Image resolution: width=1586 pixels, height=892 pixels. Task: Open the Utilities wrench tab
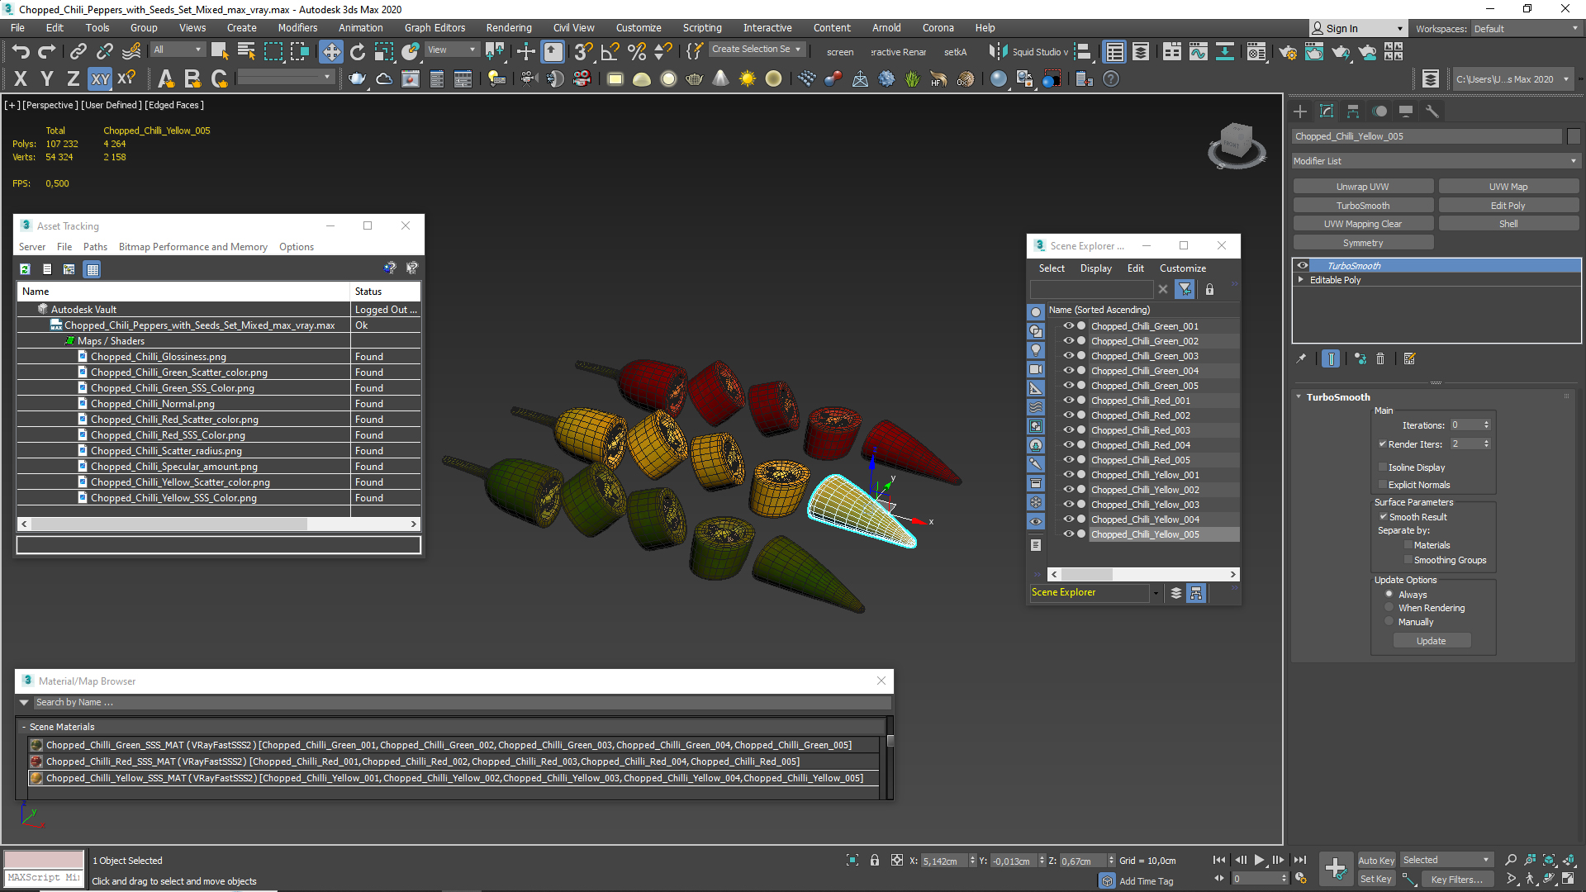(x=1432, y=111)
